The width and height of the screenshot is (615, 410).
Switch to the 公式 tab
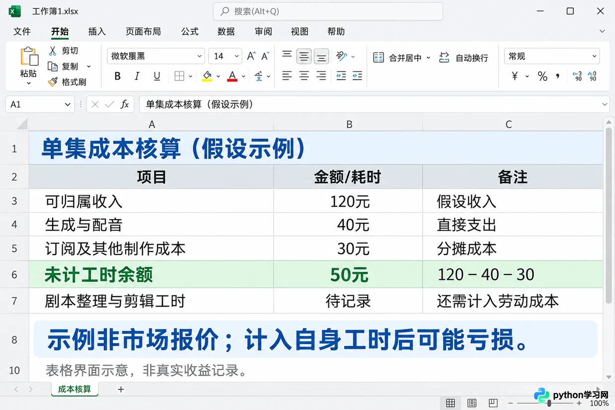pyautogui.click(x=190, y=31)
